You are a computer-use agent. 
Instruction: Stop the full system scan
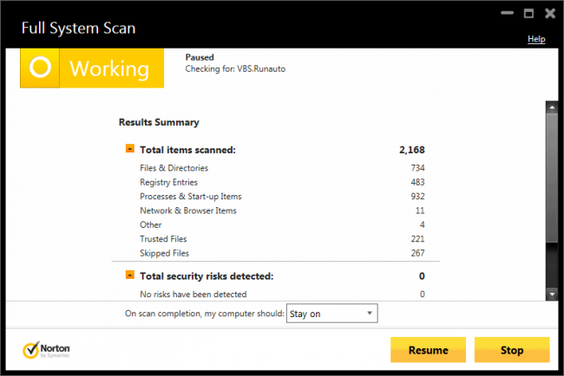[512, 350]
